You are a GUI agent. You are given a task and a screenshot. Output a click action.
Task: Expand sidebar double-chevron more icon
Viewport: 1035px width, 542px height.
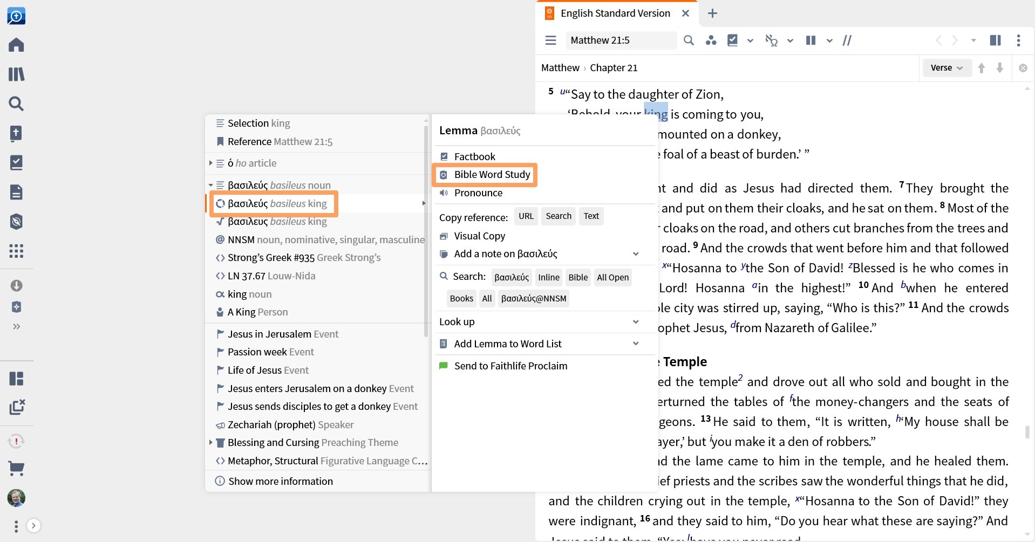tap(16, 326)
